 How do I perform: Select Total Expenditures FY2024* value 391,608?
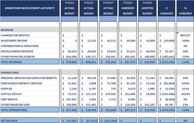[108, 110]
